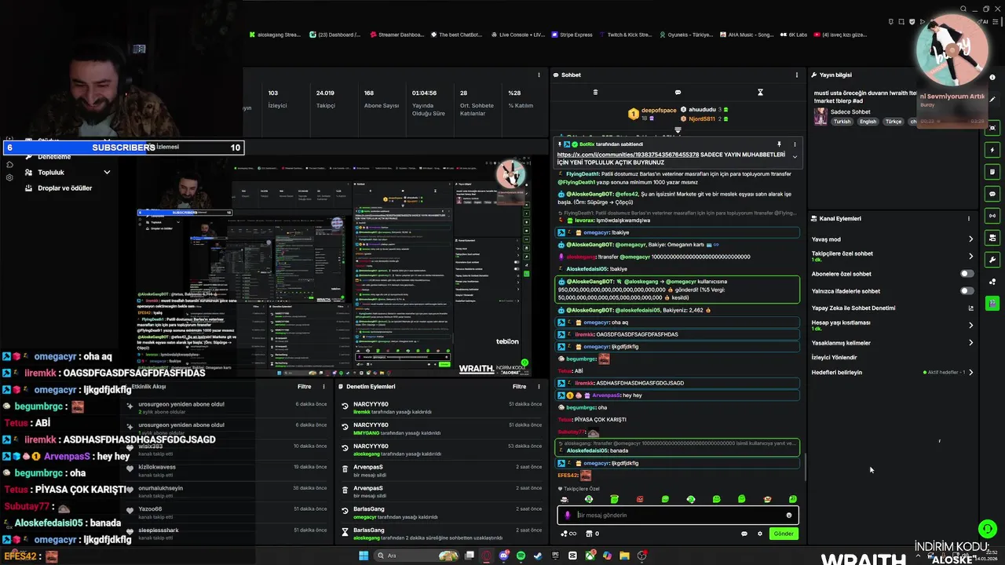
Task: Open the green support headset button
Action: [987, 529]
